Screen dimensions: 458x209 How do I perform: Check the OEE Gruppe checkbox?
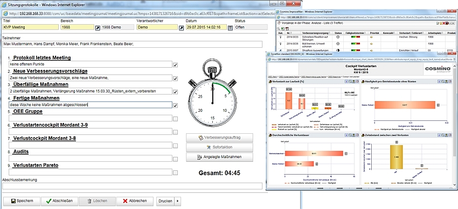click(x=175, y=119)
